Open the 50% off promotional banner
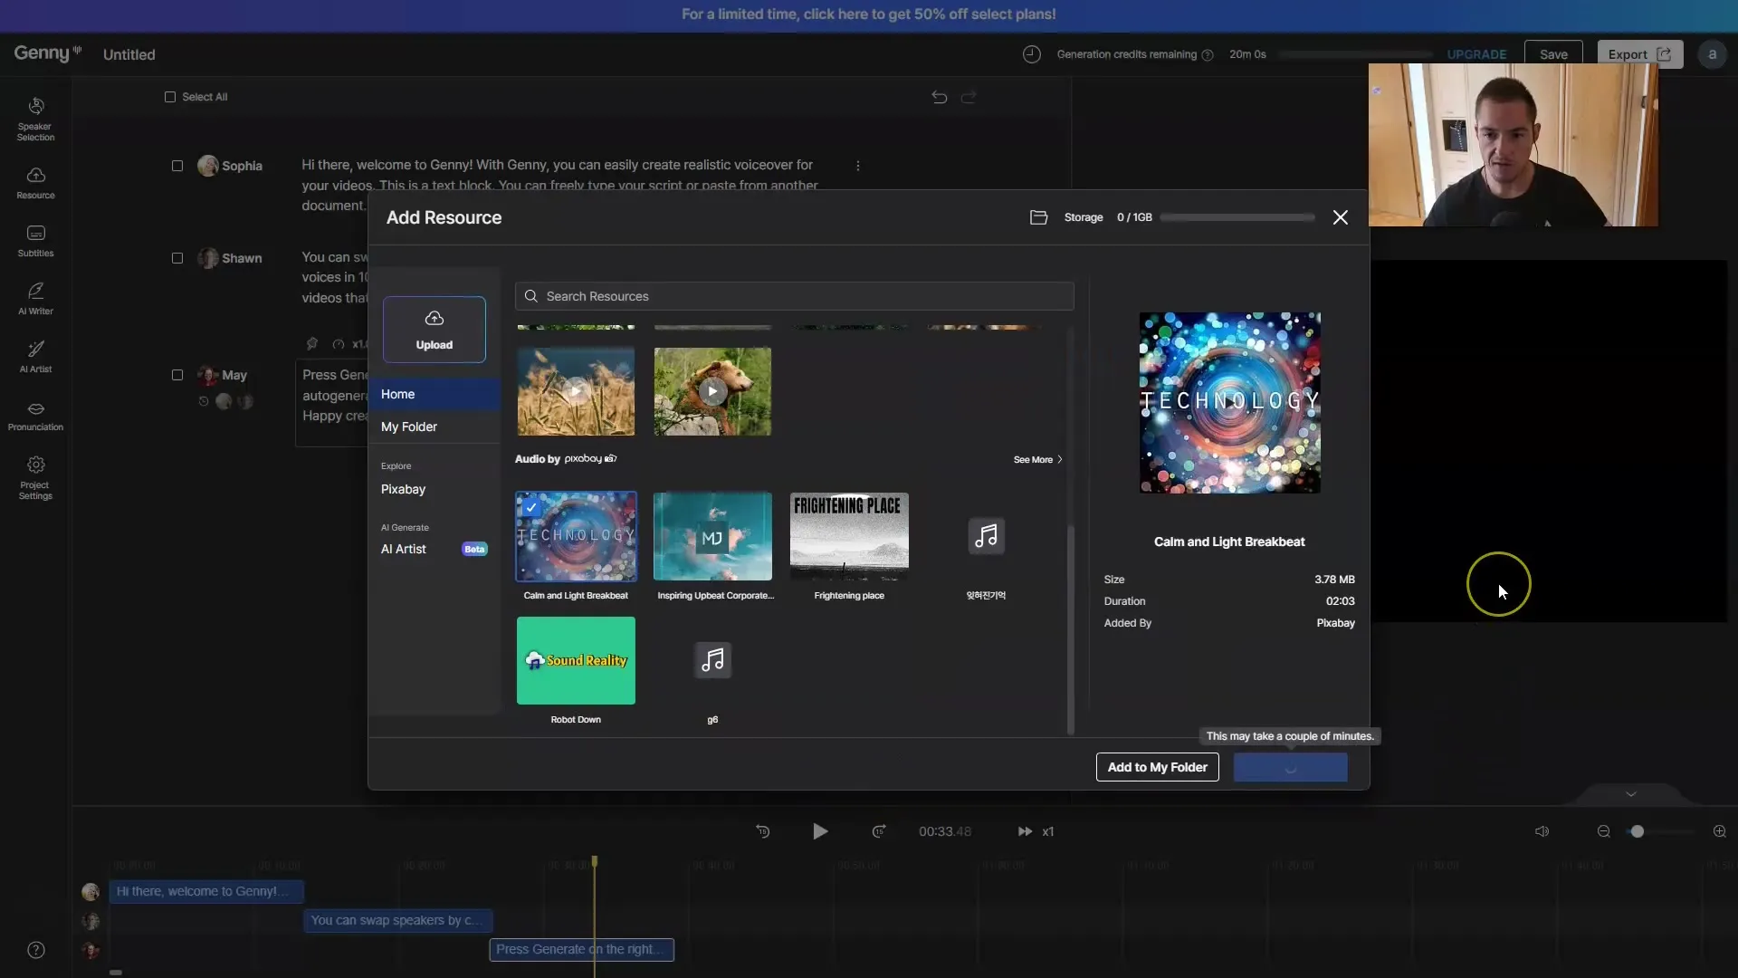The image size is (1738, 978). point(869,14)
